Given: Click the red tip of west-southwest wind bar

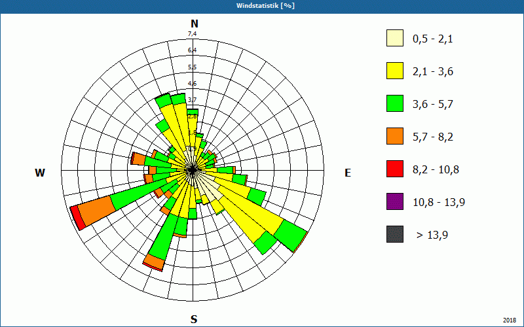Looking at the screenshot, I should tap(77, 218).
